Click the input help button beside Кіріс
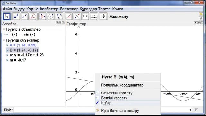Viewport: 206px width, 116px height. [197, 110]
